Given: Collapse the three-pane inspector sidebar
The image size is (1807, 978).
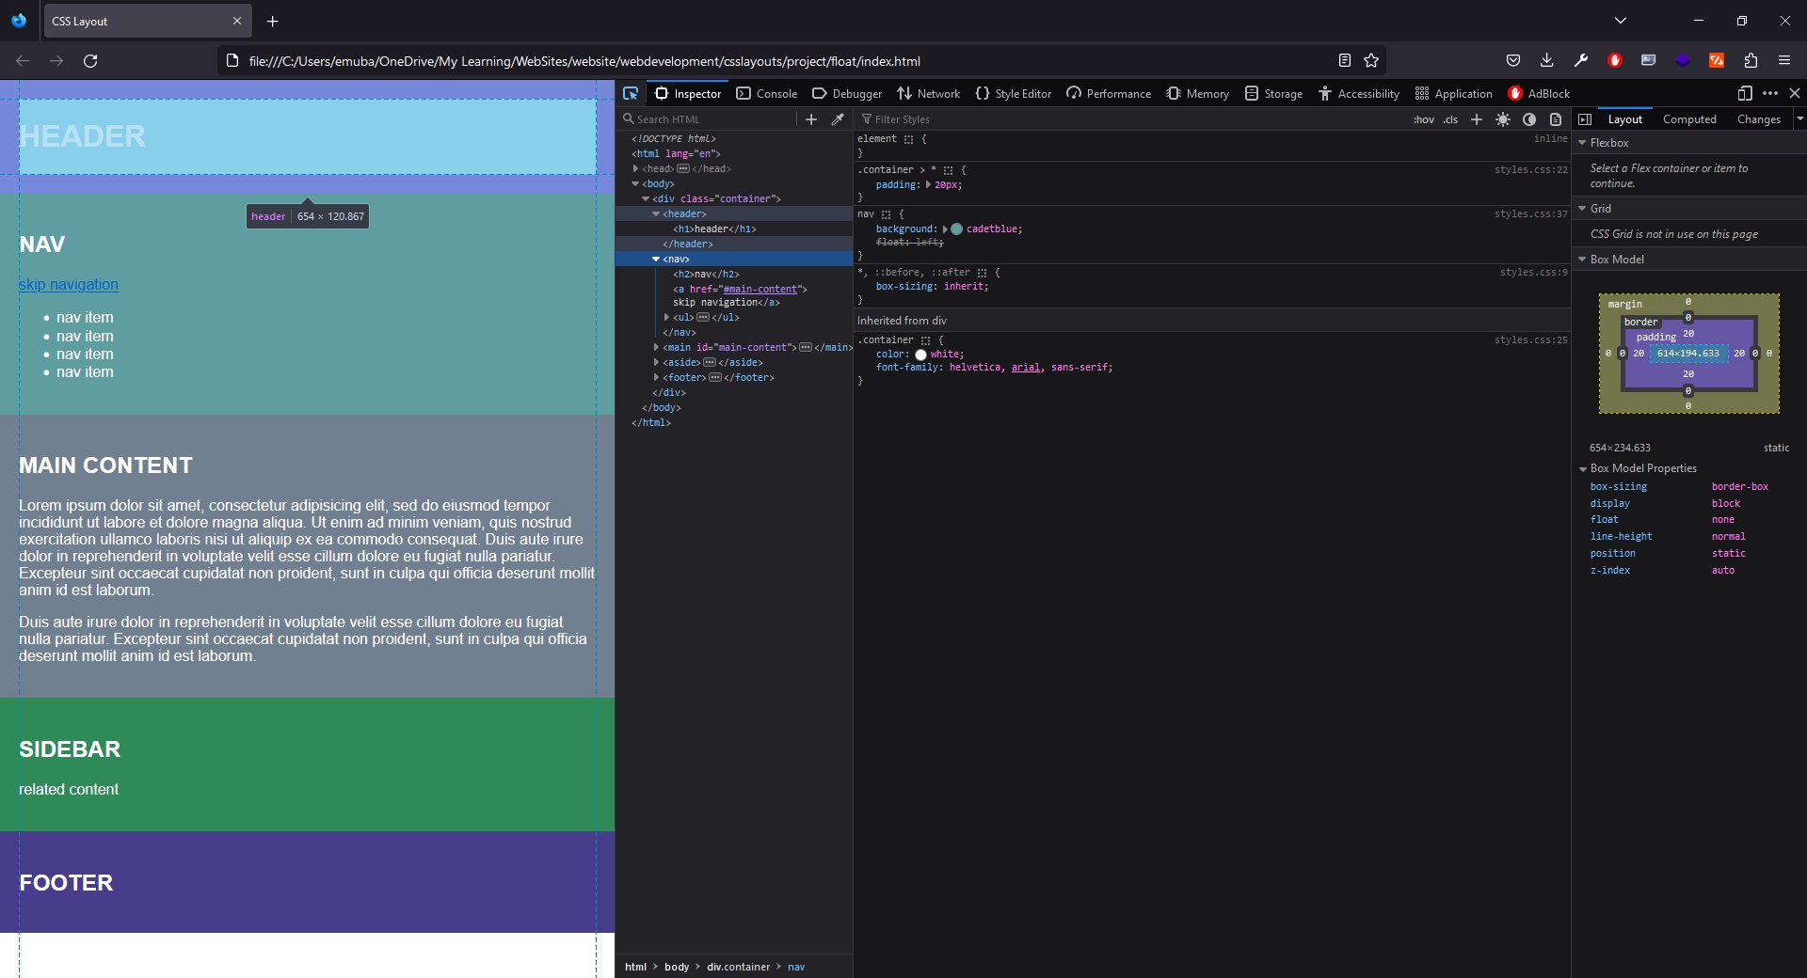Looking at the screenshot, I should [x=1585, y=119].
